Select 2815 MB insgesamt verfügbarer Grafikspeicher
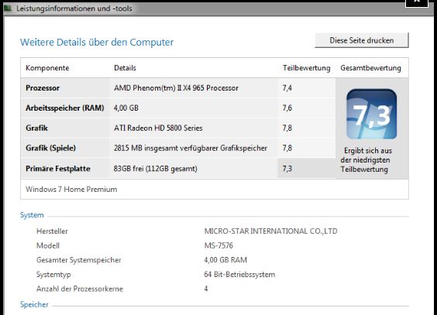The width and height of the screenshot is (437, 315). tap(191, 148)
